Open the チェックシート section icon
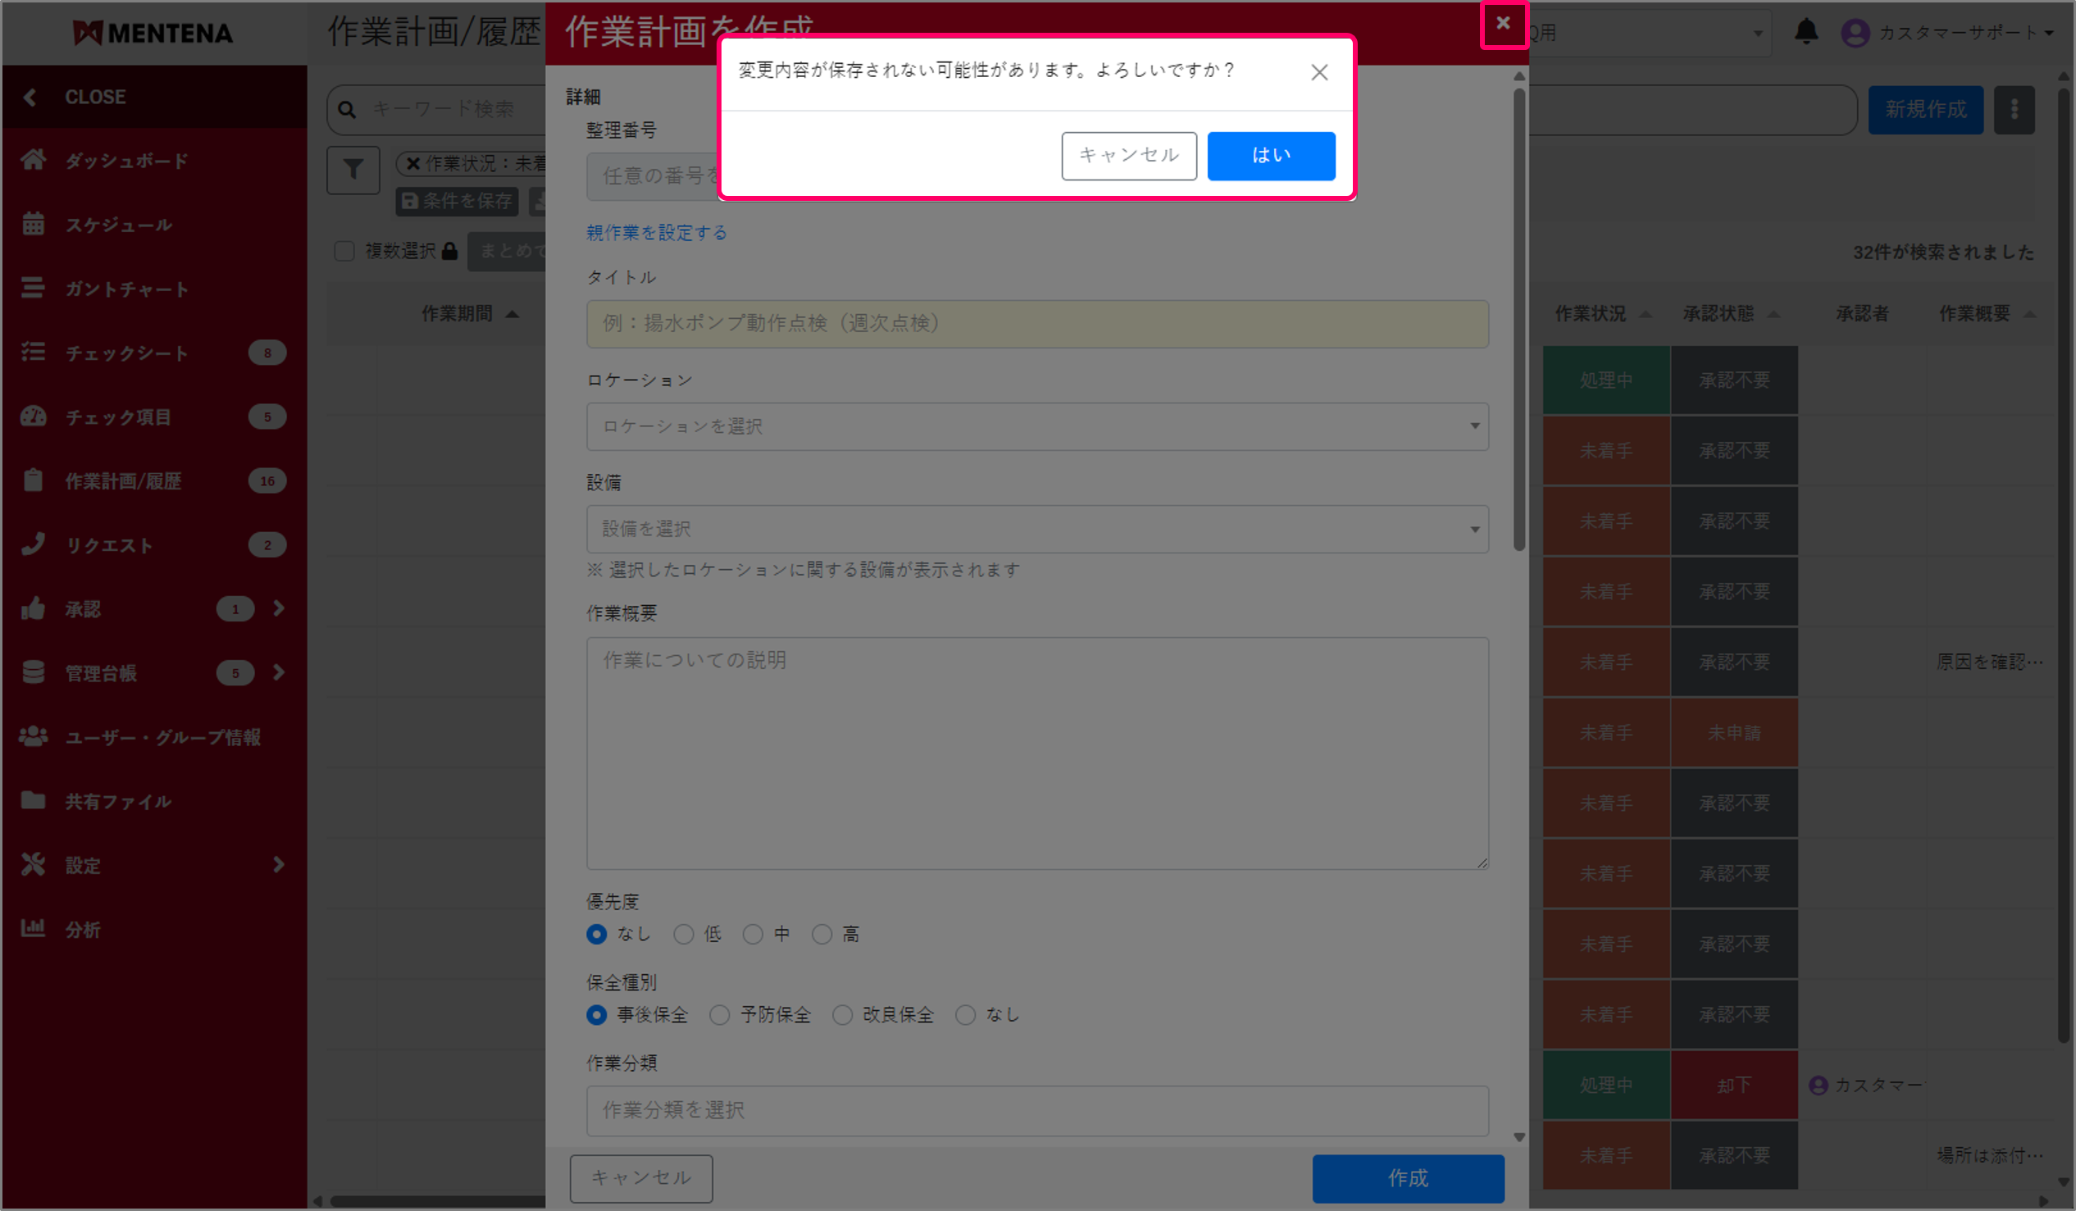Screen dimensions: 2076x1211 point(34,353)
